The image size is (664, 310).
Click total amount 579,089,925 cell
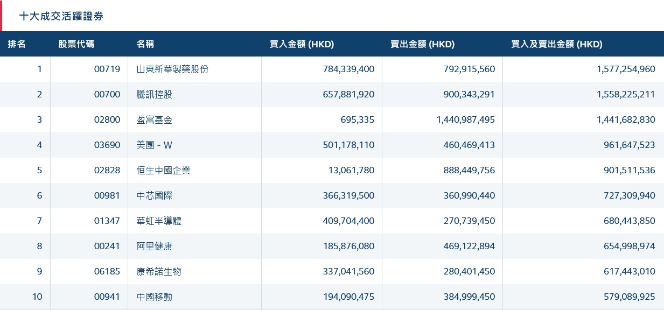[626, 297]
